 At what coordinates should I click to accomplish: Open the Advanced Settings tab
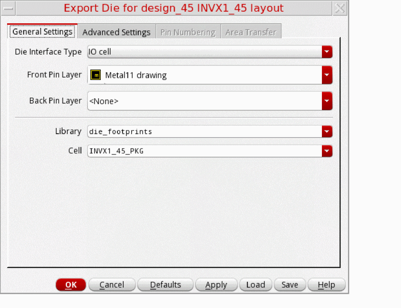point(117,32)
